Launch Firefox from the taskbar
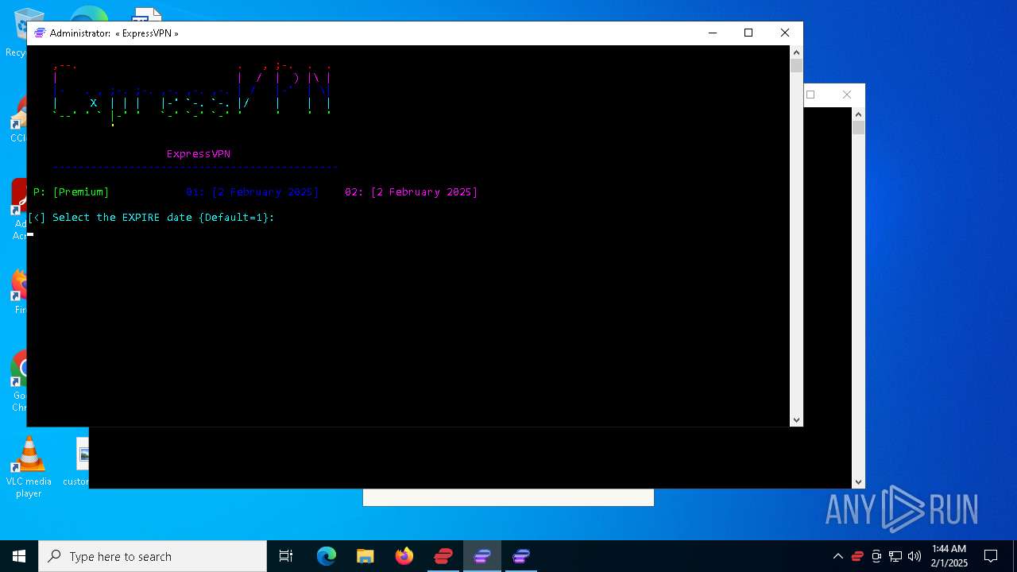This screenshot has height=572, width=1017. point(404,556)
